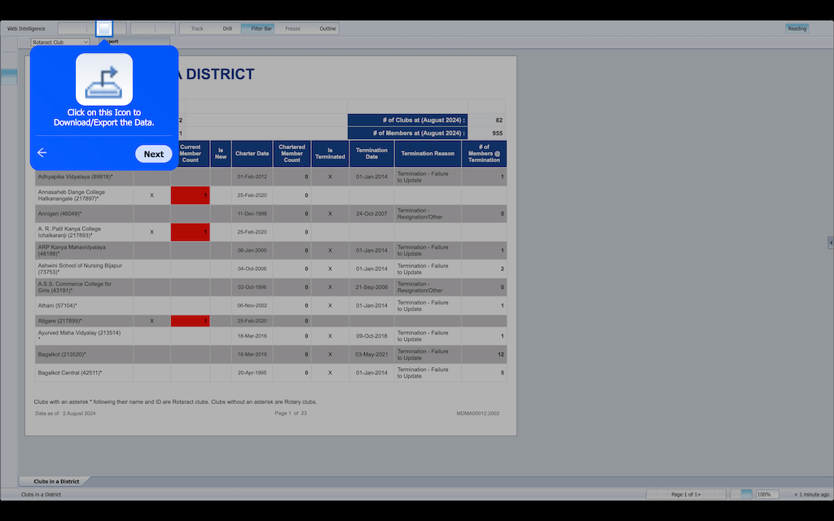Open the Rotaract Club dropdown
The height and width of the screenshot is (521, 834).
tap(60, 42)
